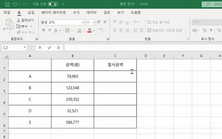The height and width of the screenshot is (139, 222).
Task: Click the increase decimal places icon
Action: point(219,31)
